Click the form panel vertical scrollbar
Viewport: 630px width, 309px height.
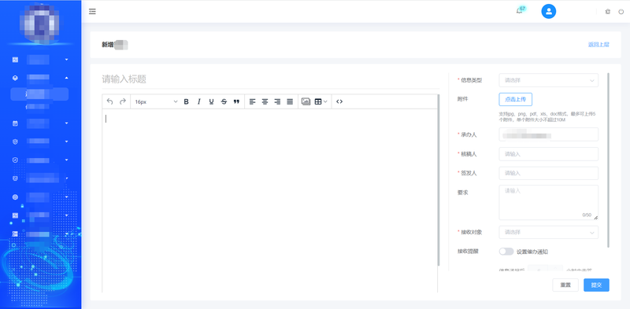coord(608,160)
